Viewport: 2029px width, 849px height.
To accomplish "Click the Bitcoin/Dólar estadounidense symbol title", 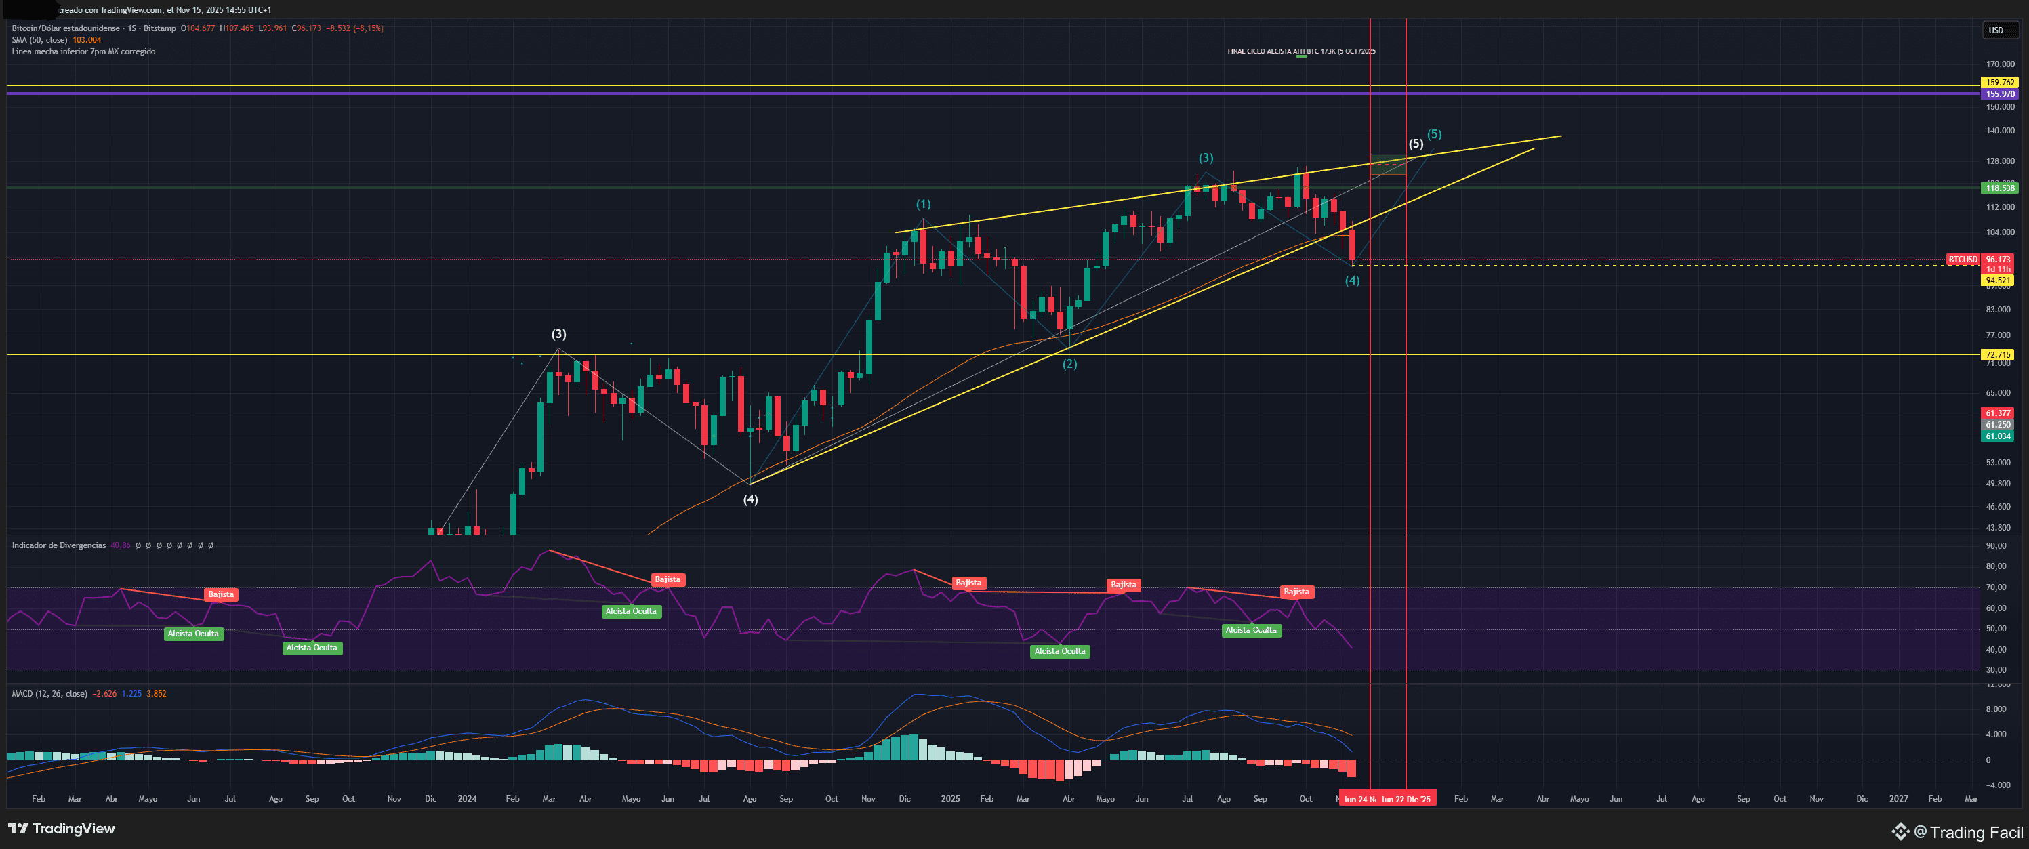I will tap(66, 28).
